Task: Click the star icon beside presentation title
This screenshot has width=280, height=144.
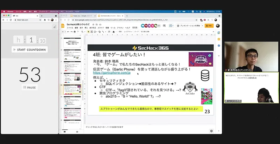Action: pyautogui.click(x=93, y=24)
